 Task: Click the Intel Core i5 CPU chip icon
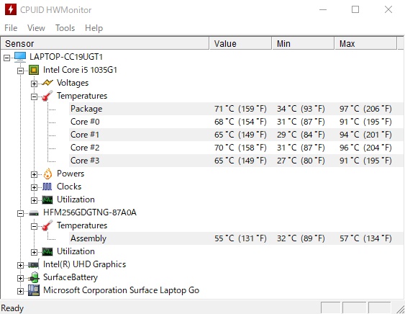34,70
